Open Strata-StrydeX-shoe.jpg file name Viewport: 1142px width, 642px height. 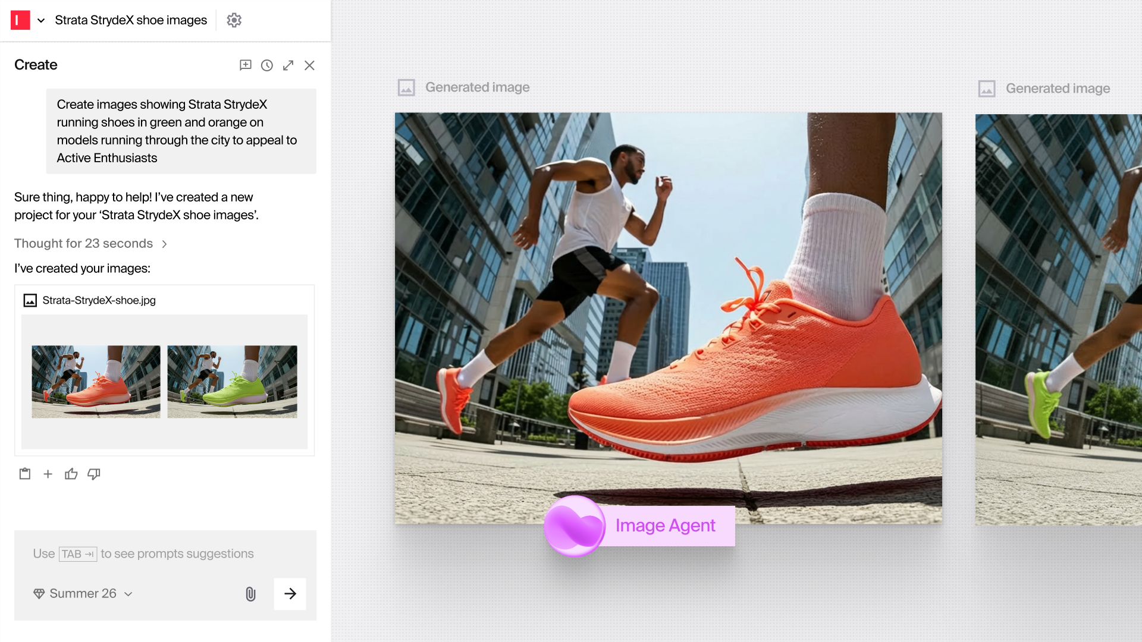99,300
